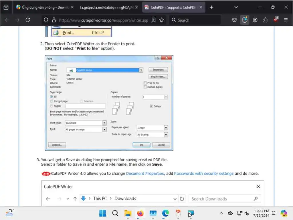Image resolution: width=293 pixels, height=220 pixels.
Task: Bookmark this page with the star
Action: 162,20
